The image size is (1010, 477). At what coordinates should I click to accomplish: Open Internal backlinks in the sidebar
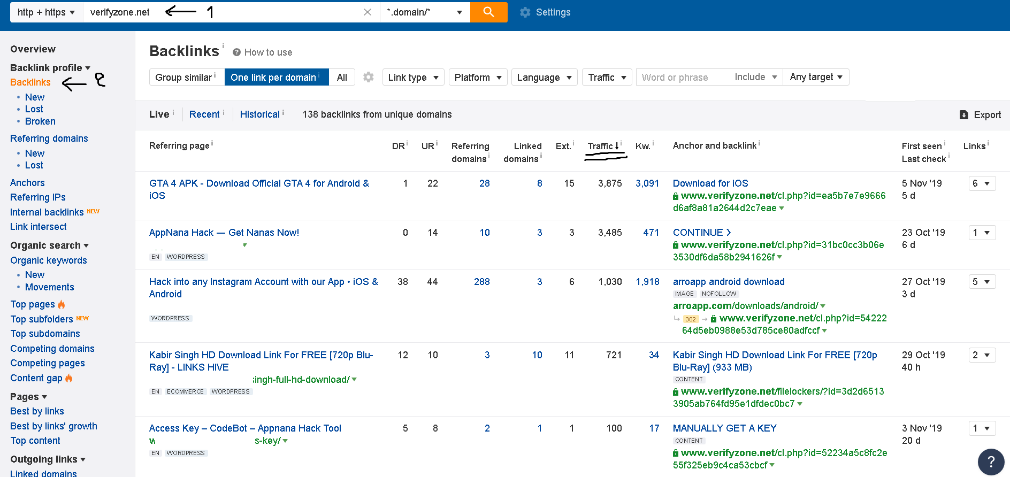point(47,212)
